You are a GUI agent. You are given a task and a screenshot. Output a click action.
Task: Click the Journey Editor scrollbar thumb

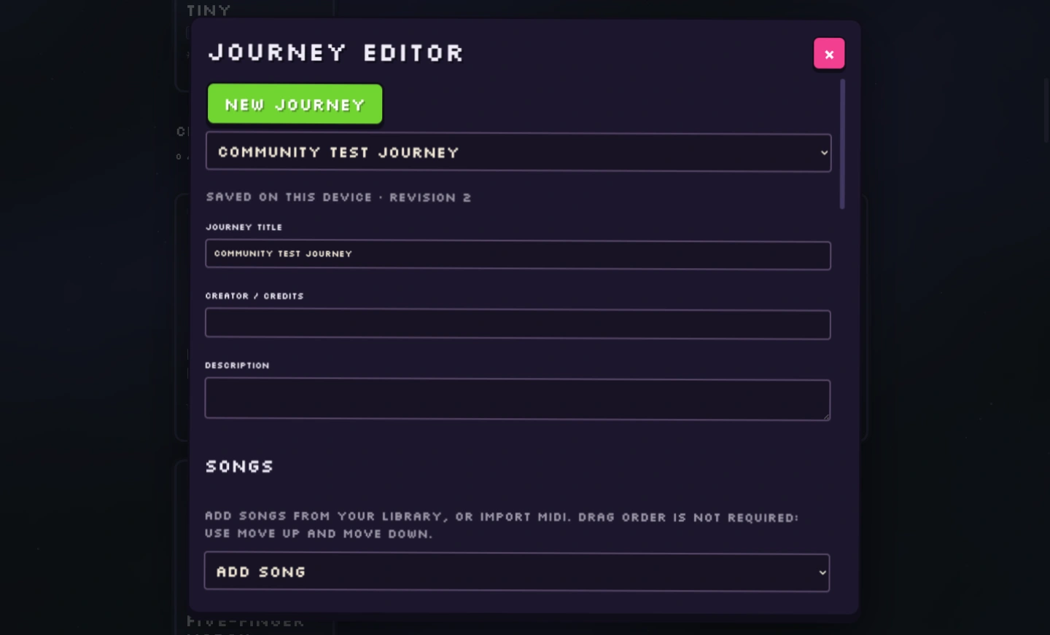pyautogui.click(x=842, y=144)
